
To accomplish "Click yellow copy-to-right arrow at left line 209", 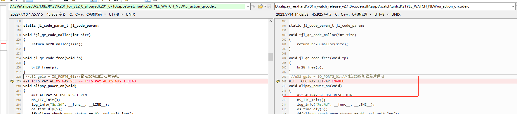I will pyautogui.click(x=12, y=81).
